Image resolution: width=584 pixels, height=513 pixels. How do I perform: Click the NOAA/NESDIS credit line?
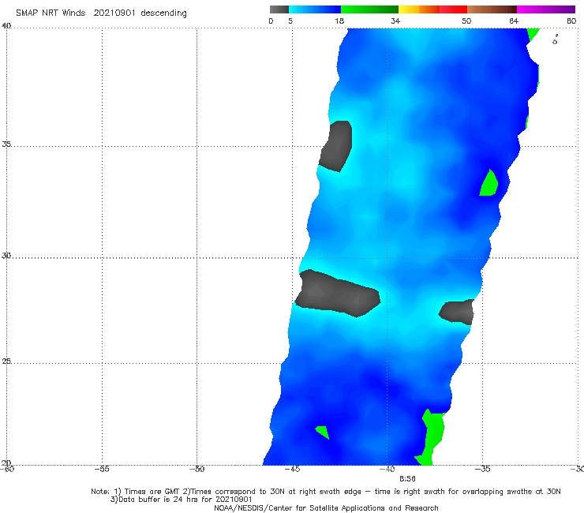(326, 507)
